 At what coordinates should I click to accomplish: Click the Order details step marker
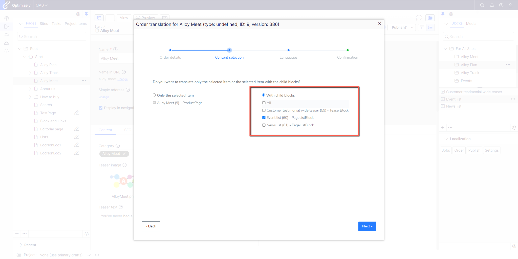(x=170, y=50)
